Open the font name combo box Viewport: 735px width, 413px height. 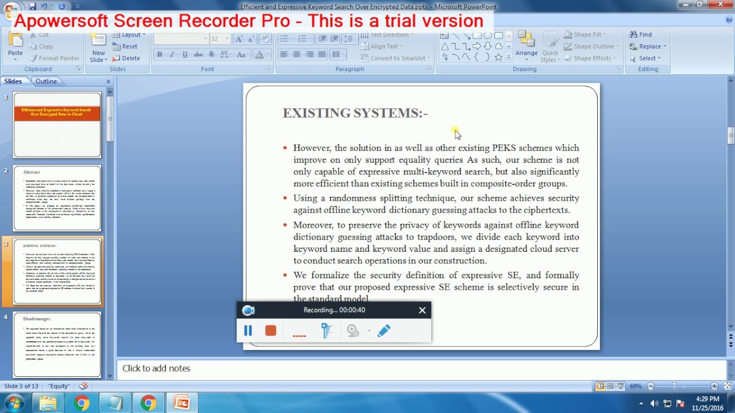pyautogui.click(x=181, y=39)
